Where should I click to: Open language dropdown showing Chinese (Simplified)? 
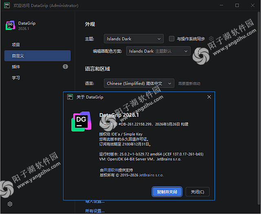click(x=139, y=83)
